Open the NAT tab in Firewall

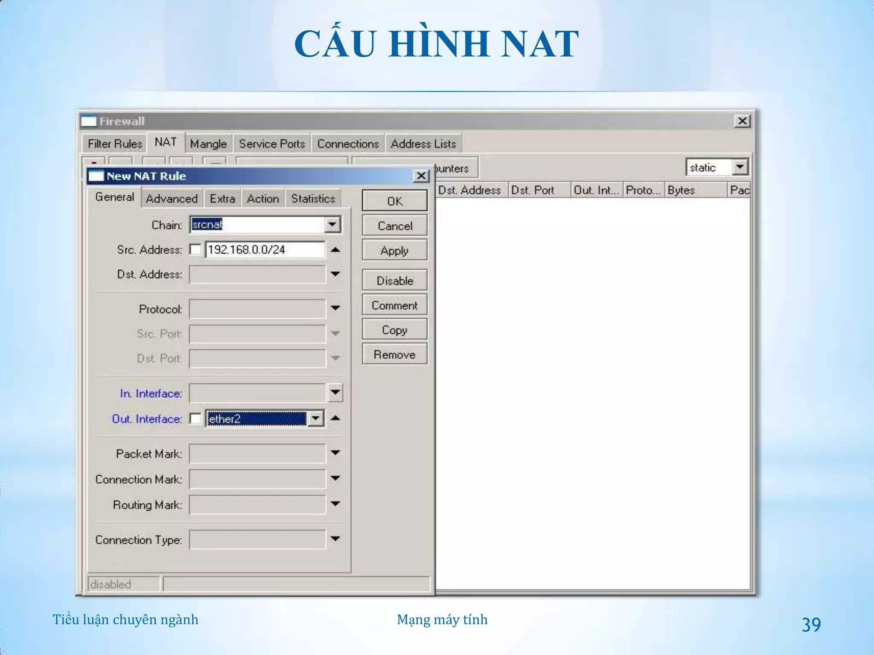(166, 142)
